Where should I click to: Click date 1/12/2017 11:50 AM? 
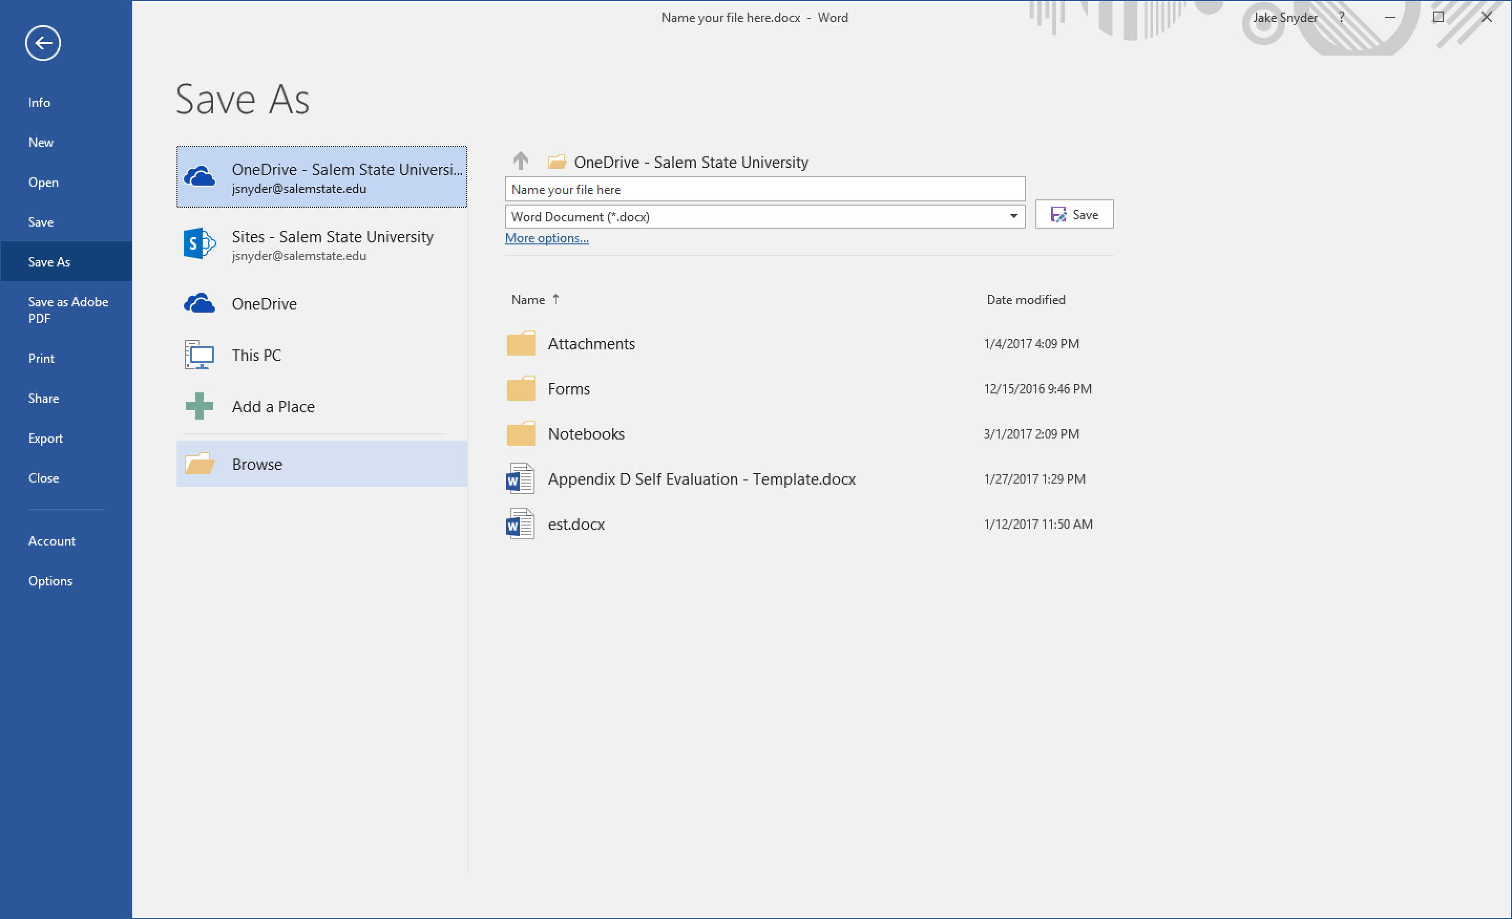click(1038, 524)
